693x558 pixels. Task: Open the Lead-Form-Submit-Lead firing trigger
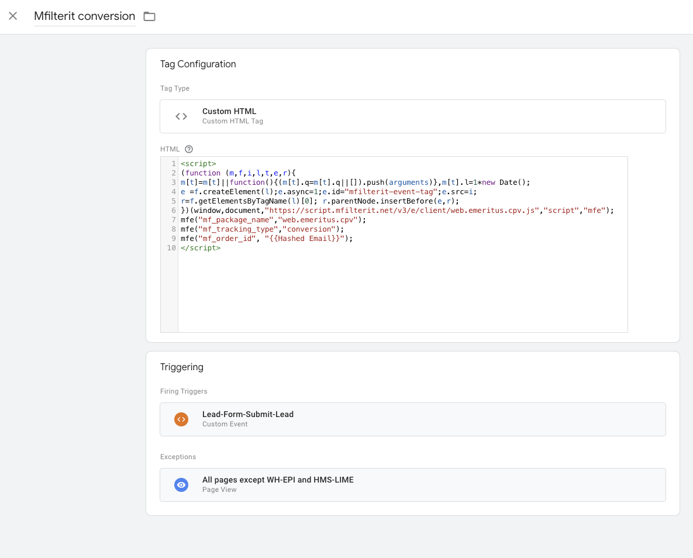(248, 414)
